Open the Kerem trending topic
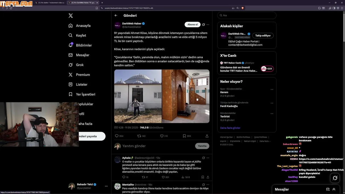This screenshot has height=194, width=345. tap(224, 92)
